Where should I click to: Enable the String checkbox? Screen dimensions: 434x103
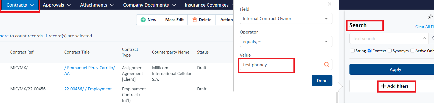tap(353, 51)
